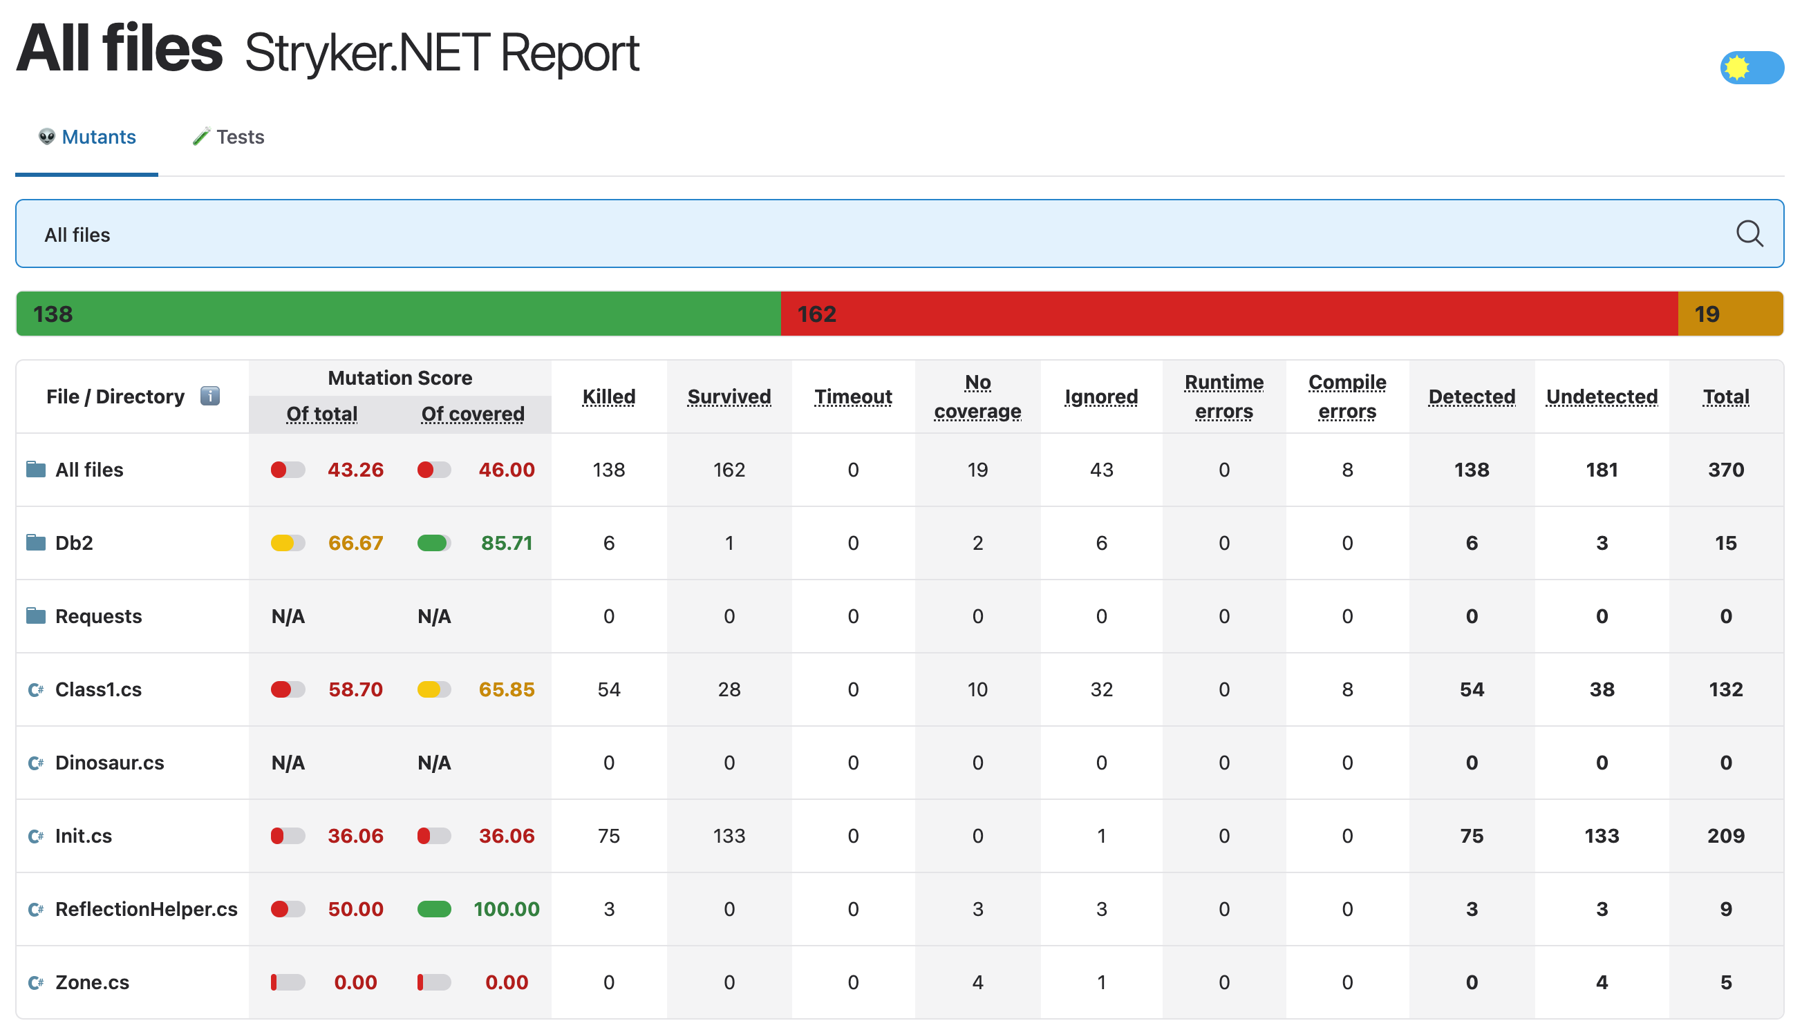Click the C# file icon for Init.cs
Screen dimensions: 1811x1032
click(x=36, y=836)
